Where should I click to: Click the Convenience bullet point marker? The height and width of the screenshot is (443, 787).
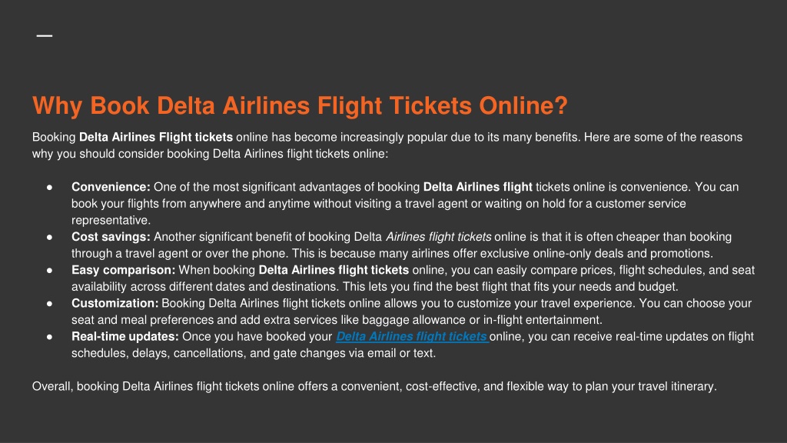(x=50, y=188)
